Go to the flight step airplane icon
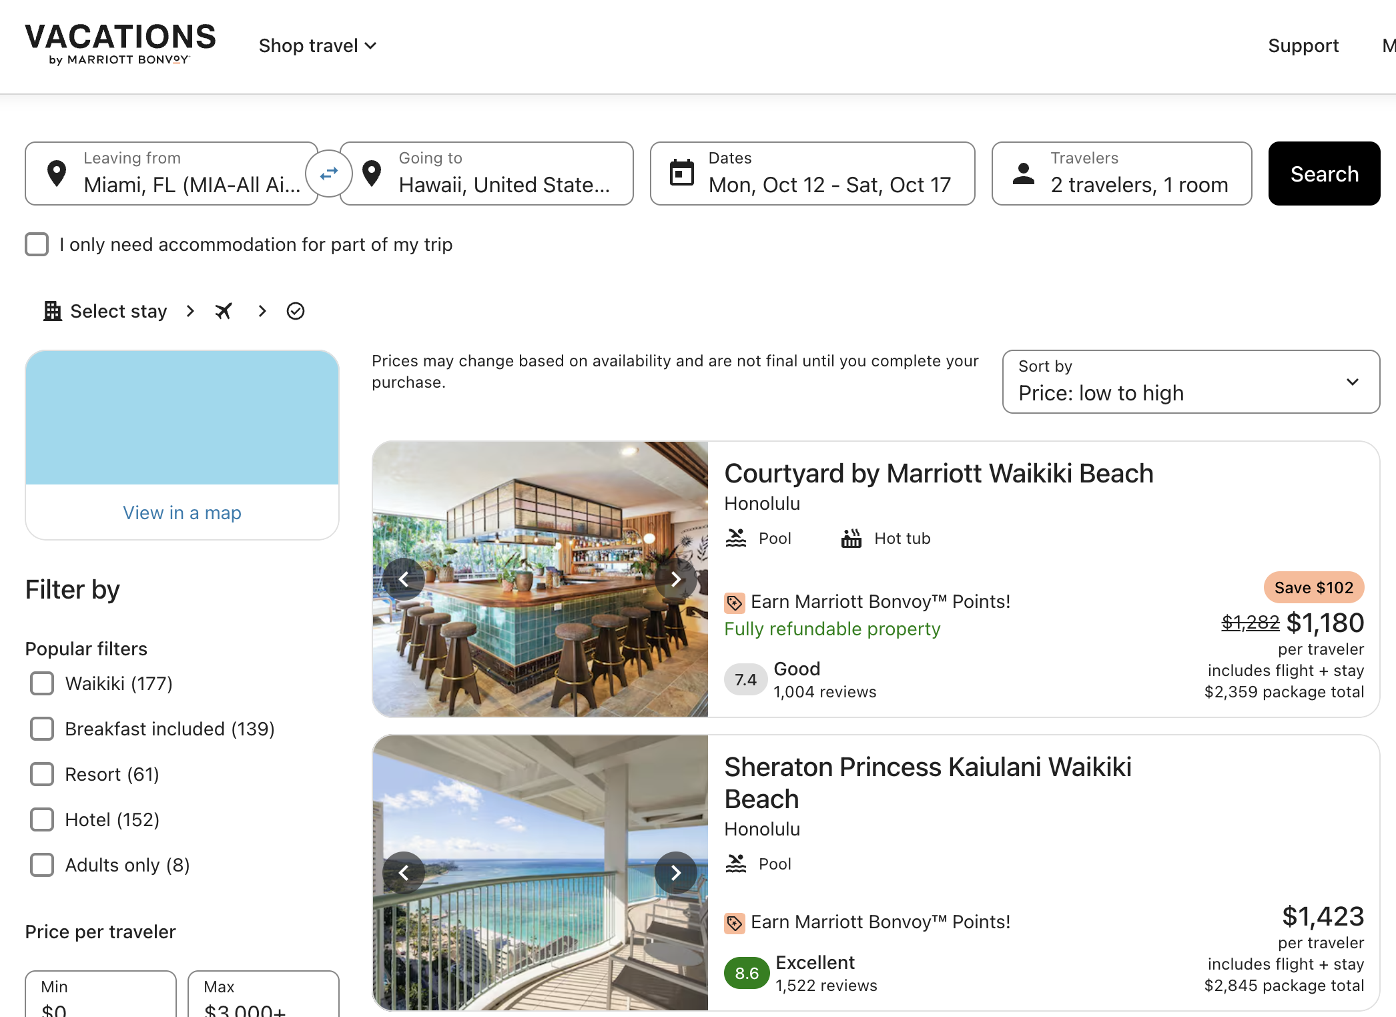 (224, 311)
